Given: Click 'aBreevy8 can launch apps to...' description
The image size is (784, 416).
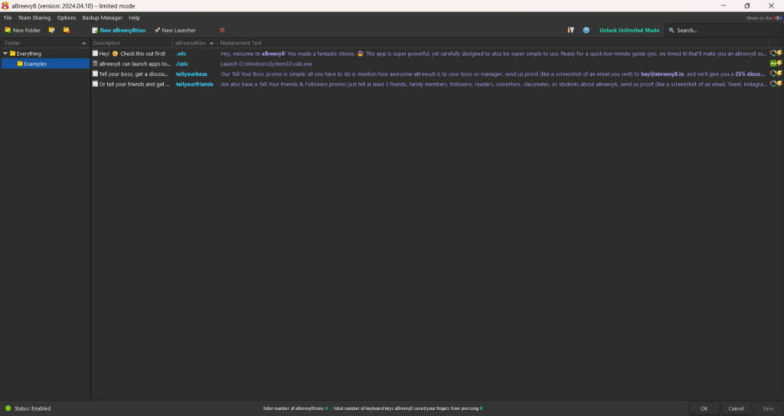Looking at the screenshot, I should point(135,63).
